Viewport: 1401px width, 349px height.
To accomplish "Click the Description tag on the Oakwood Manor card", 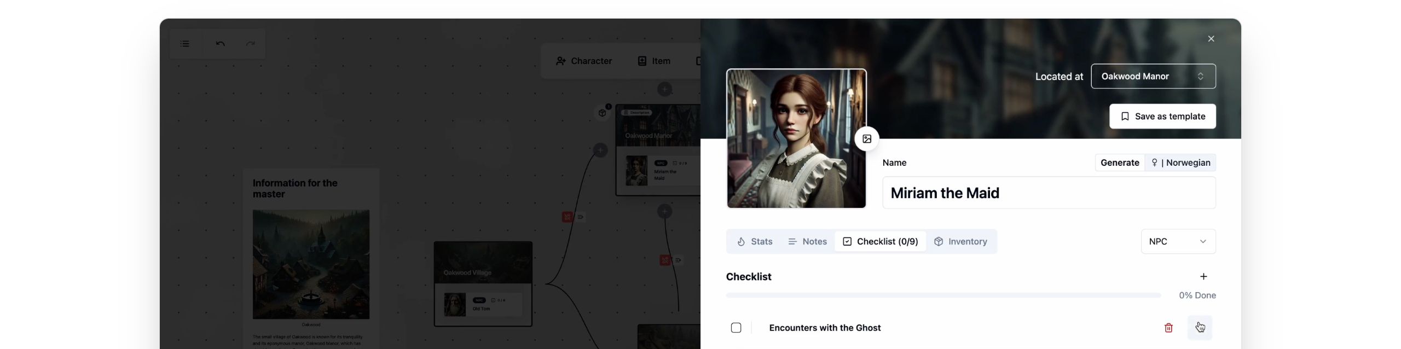I will [636, 113].
